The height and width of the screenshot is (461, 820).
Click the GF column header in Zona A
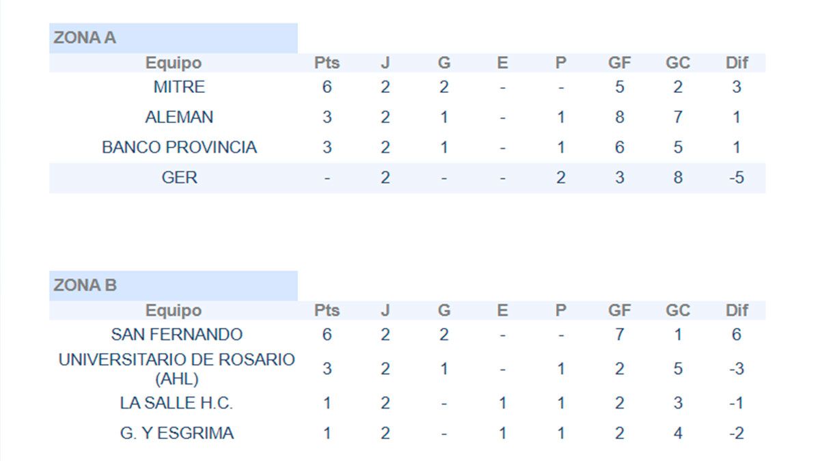point(619,63)
